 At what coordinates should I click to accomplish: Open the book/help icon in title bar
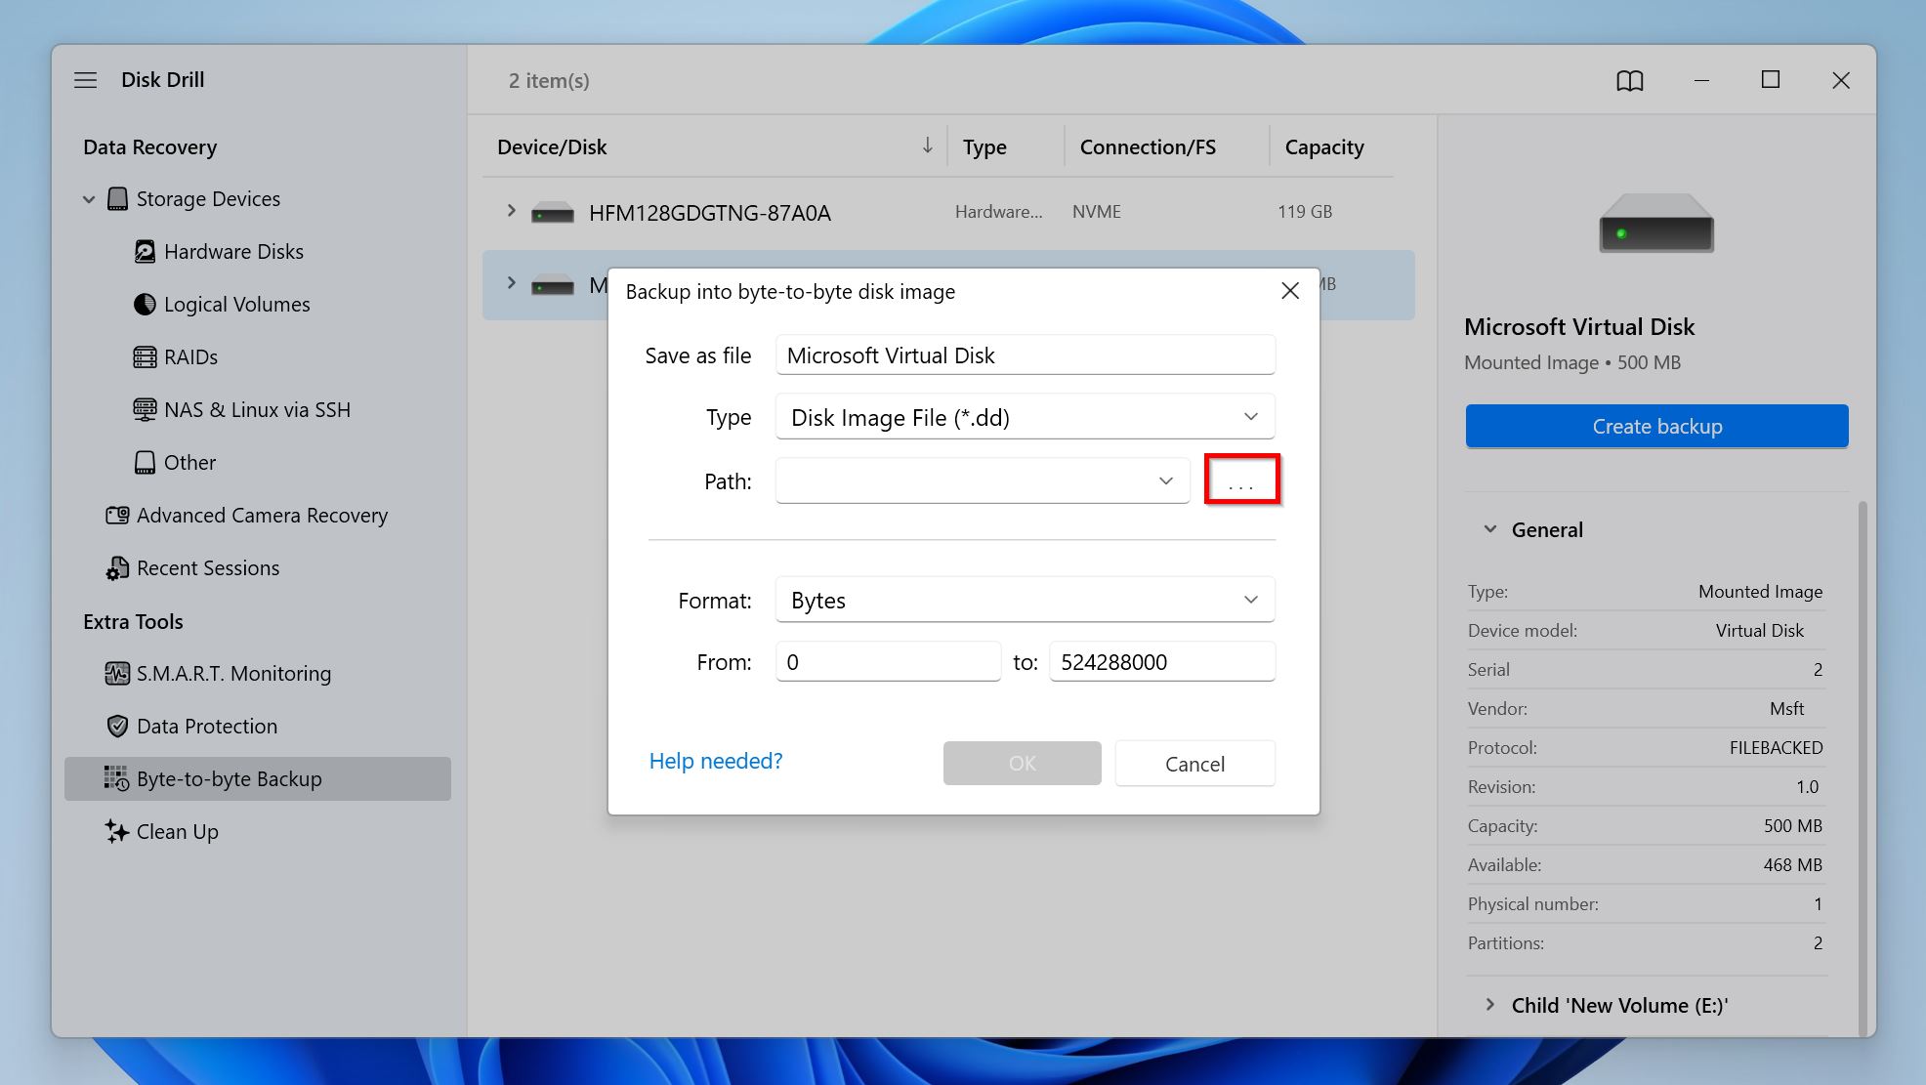pos(1629,80)
